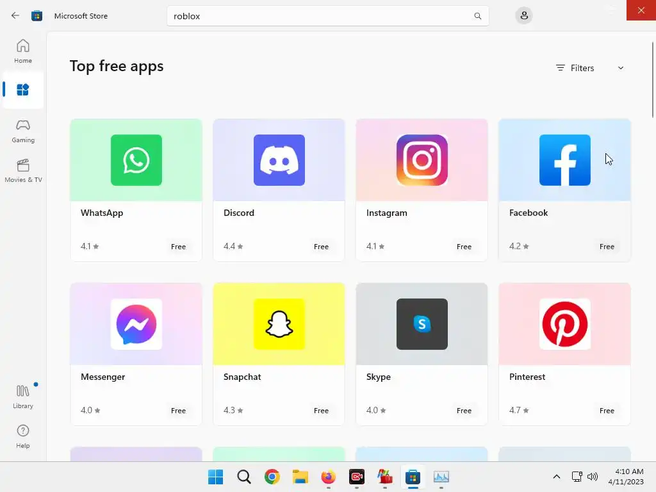Open Movies & TV in the sidebar

tap(23, 170)
